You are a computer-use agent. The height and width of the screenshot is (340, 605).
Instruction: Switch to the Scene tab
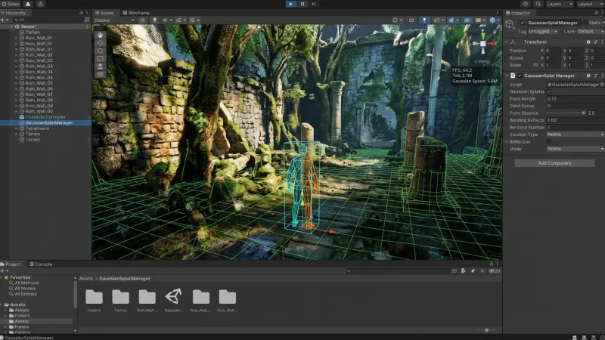[104, 13]
